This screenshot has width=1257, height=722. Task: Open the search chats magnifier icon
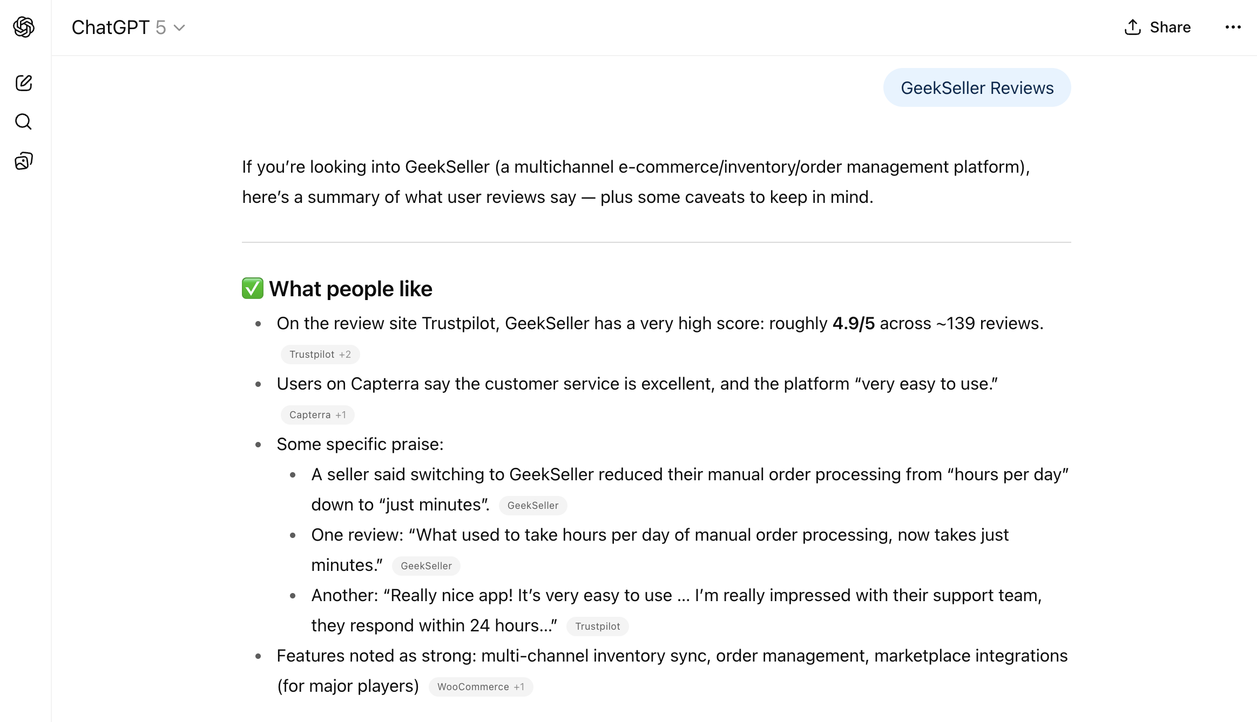pyautogui.click(x=24, y=122)
